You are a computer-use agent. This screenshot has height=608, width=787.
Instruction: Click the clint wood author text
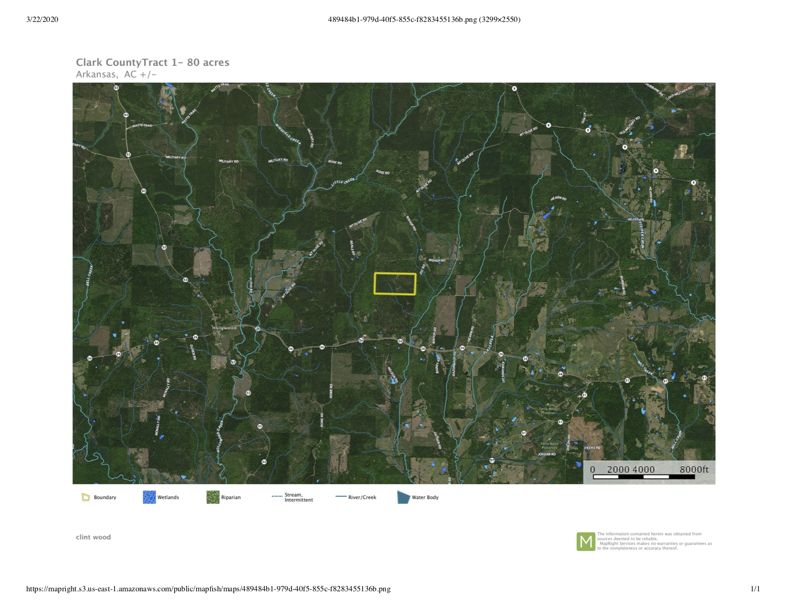pos(93,537)
